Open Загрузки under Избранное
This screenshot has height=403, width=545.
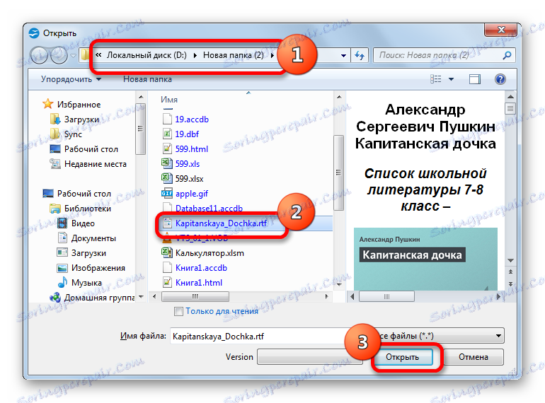coord(81,119)
